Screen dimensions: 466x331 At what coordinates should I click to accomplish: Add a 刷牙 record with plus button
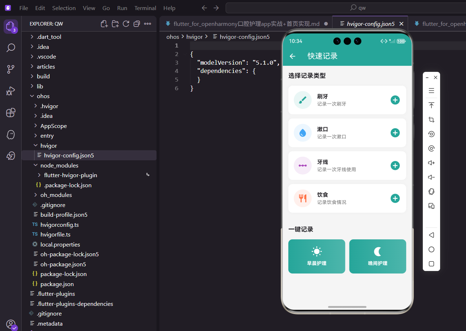pos(395,100)
